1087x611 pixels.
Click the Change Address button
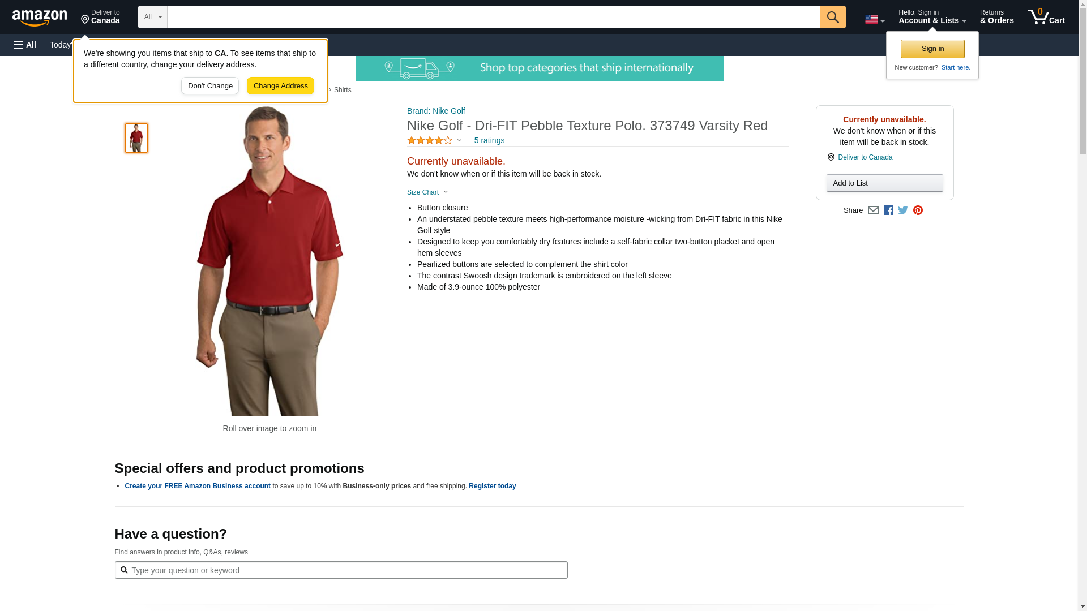click(x=280, y=86)
